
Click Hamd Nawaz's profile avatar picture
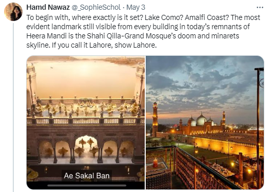pyautogui.click(x=13, y=12)
